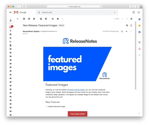Get more add-ons plus icon
The width and height of the screenshot is (149, 125).
pyautogui.click(x=140, y=55)
